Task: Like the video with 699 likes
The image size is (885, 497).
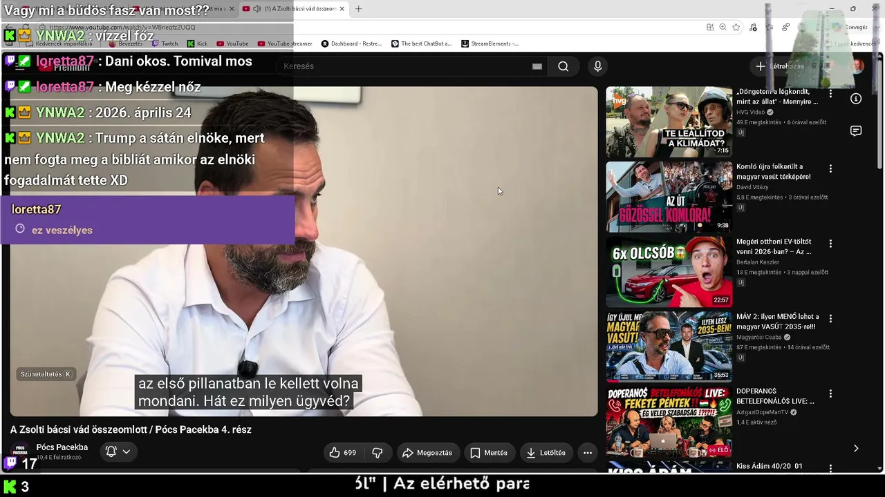Action: 343,453
